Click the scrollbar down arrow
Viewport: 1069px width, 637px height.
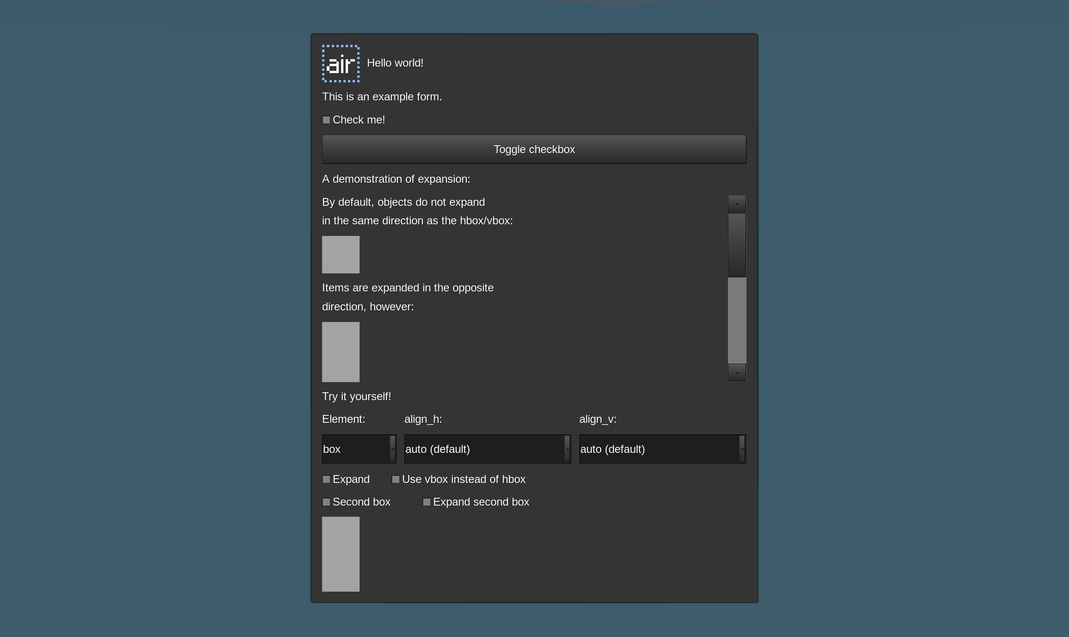737,373
